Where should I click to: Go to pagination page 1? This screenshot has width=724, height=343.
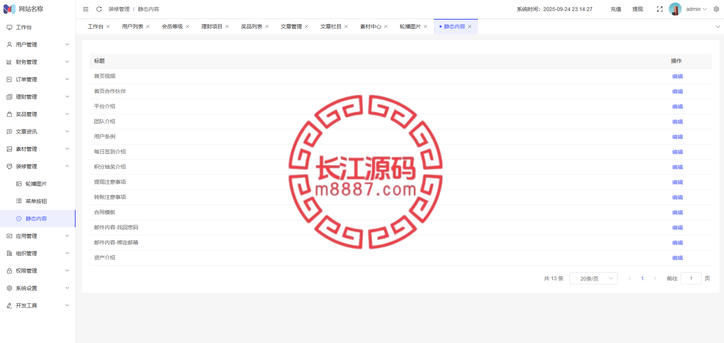(x=642, y=278)
